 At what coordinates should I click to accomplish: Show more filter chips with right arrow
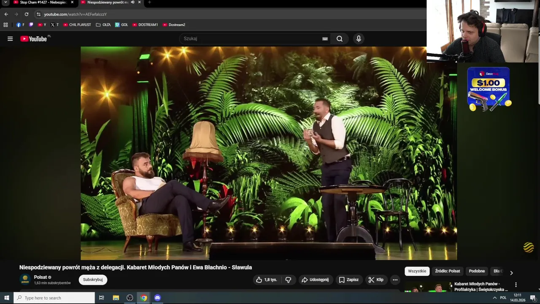click(511, 273)
